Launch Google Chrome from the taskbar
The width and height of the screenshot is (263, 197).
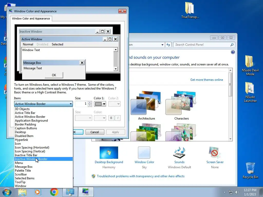[x=54, y=192]
